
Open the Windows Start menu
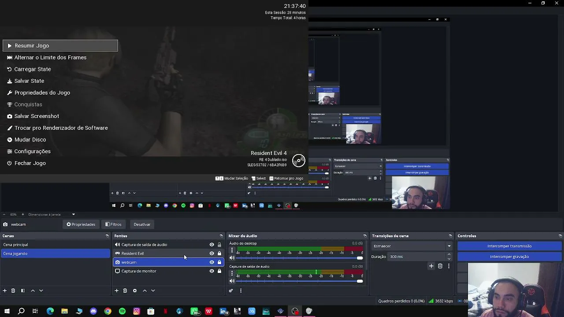pyautogui.click(x=7, y=311)
